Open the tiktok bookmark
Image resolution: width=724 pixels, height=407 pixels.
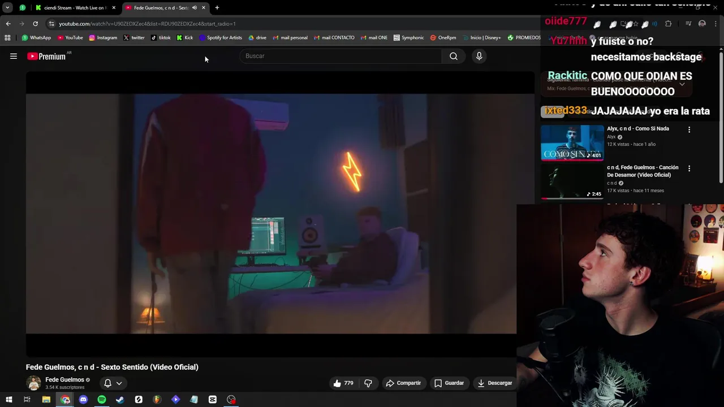point(161,38)
